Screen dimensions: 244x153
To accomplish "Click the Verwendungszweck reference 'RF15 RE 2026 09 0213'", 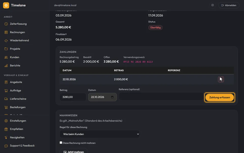I will click(x=138, y=62).
